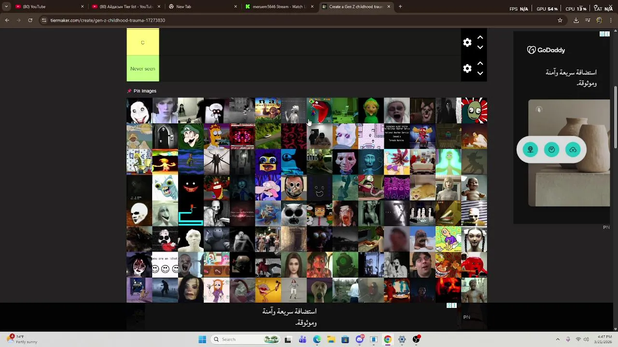
Task: Open browser downloads
Action: (x=576, y=20)
